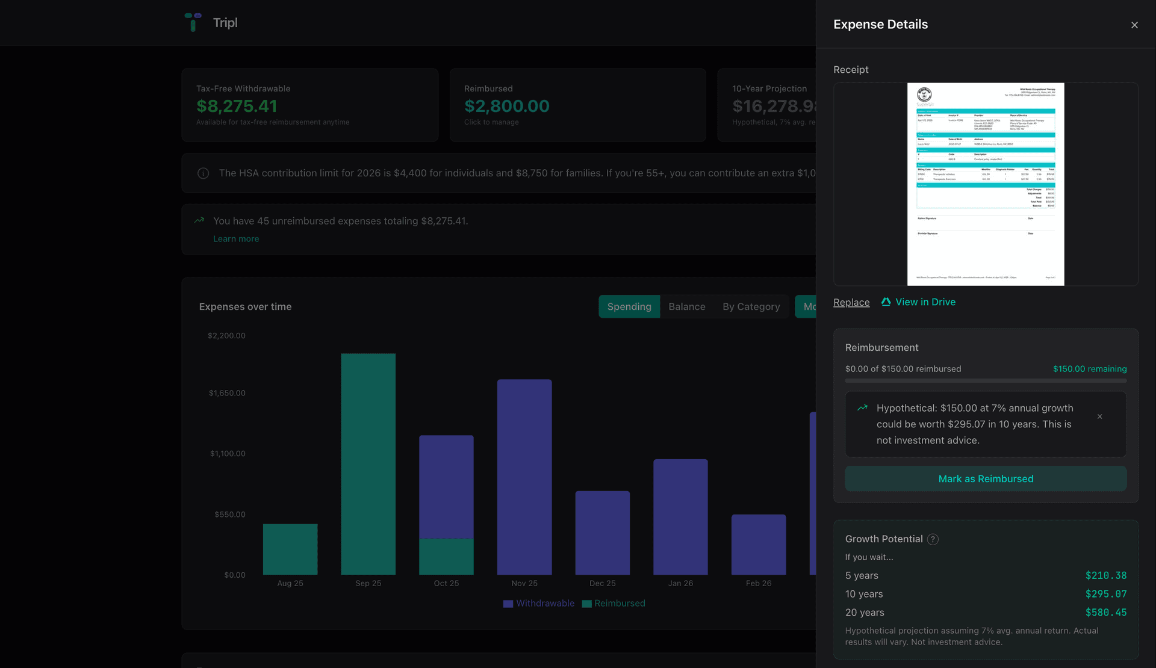Screen dimensions: 1156x668
Task: Click the 10-Year Projection card
Action: point(766,105)
